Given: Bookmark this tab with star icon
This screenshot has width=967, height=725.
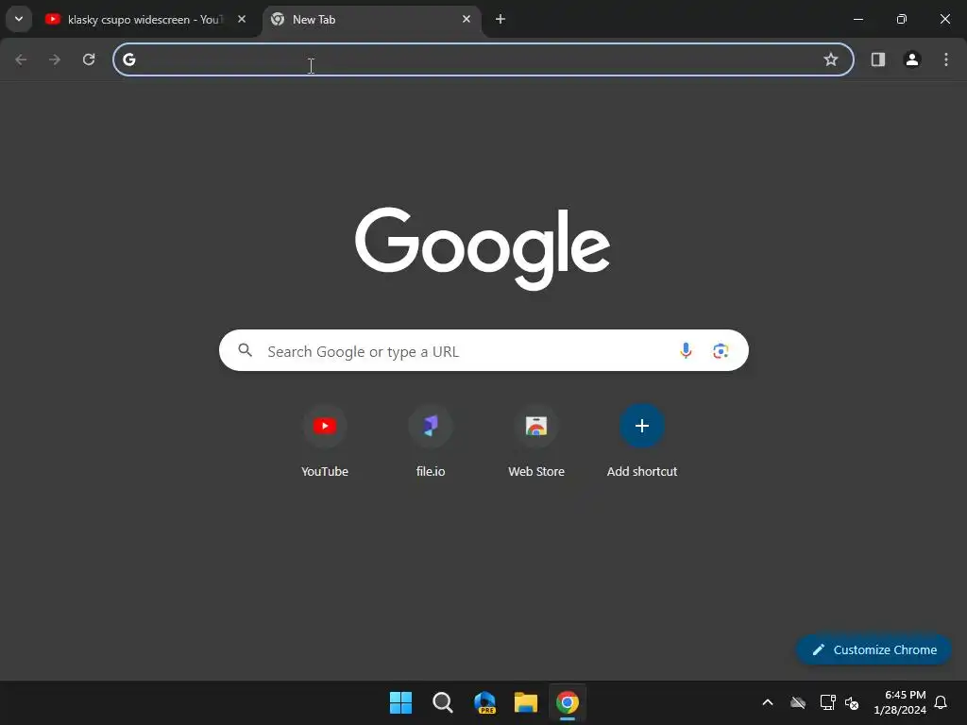Looking at the screenshot, I should (x=831, y=59).
